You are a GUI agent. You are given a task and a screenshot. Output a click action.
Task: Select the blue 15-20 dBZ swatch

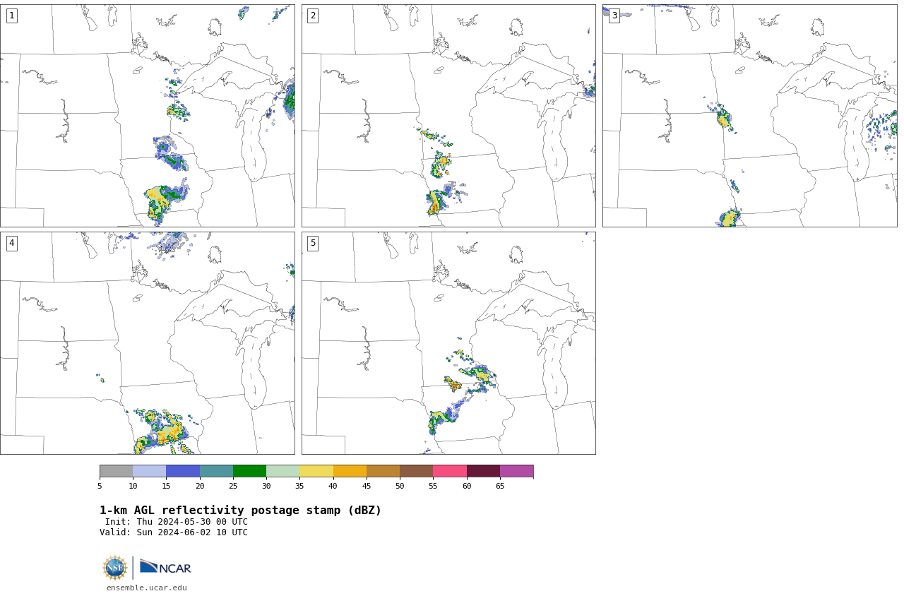point(183,471)
